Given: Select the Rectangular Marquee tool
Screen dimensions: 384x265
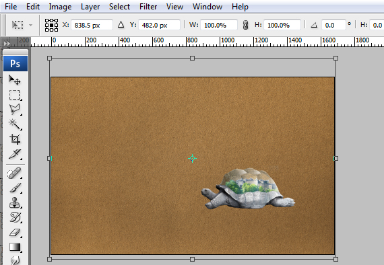Looking at the screenshot, I should point(15,95).
